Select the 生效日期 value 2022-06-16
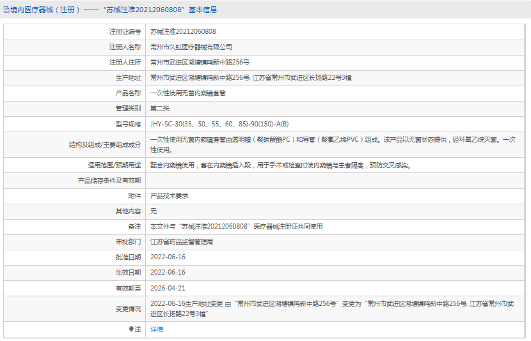Screen dimensions: 531x341 (168, 273)
